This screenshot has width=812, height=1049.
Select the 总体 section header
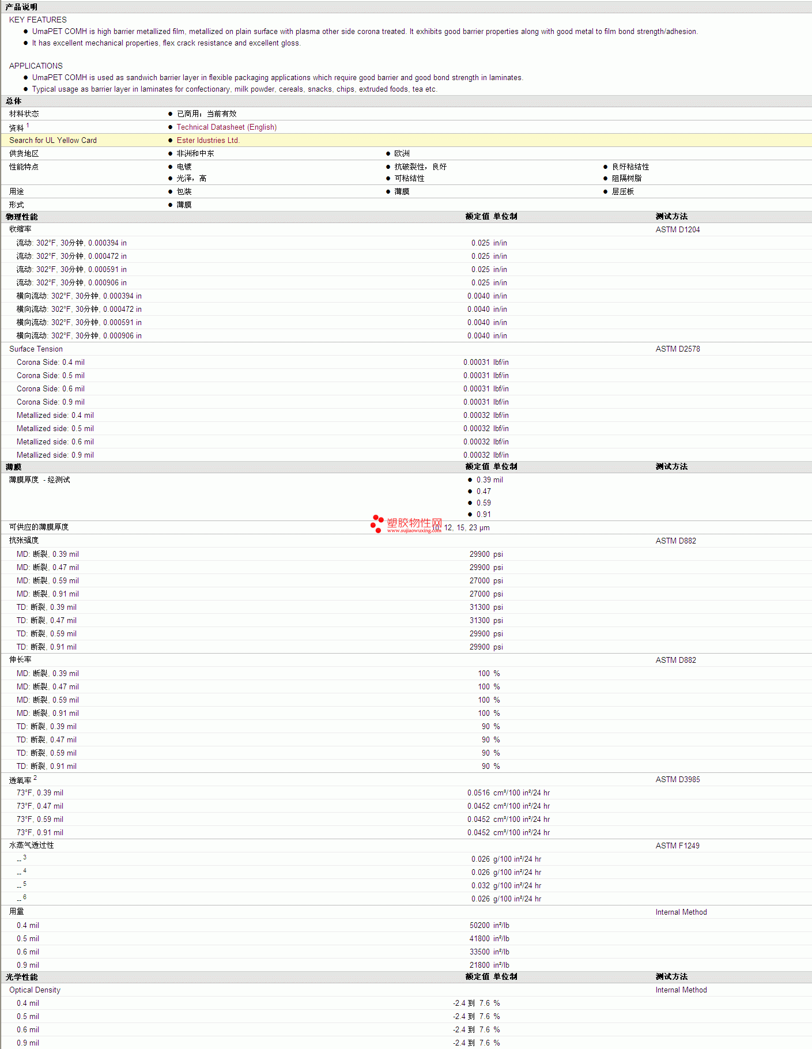pyautogui.click(x=13, y=101)
